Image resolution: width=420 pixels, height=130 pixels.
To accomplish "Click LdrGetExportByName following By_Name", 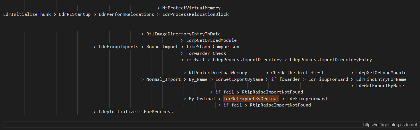I will coord(239,79).
